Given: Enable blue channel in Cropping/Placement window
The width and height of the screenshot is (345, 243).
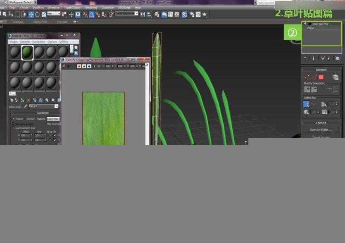Looking at the screenshot, I should click(89, 66).
